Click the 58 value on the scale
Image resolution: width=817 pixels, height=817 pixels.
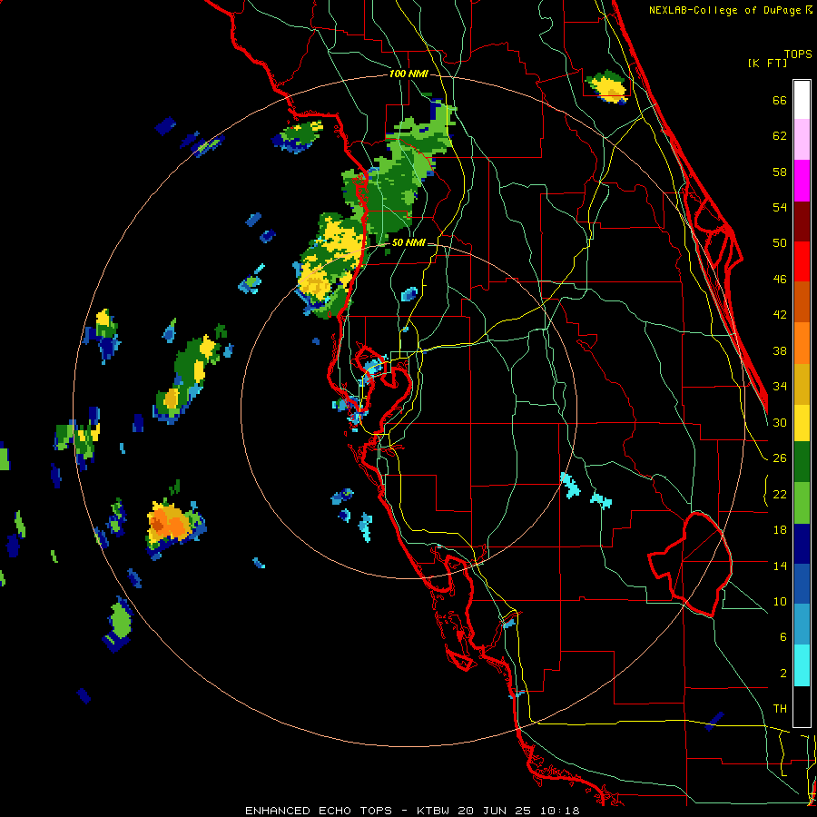[780, 172]
